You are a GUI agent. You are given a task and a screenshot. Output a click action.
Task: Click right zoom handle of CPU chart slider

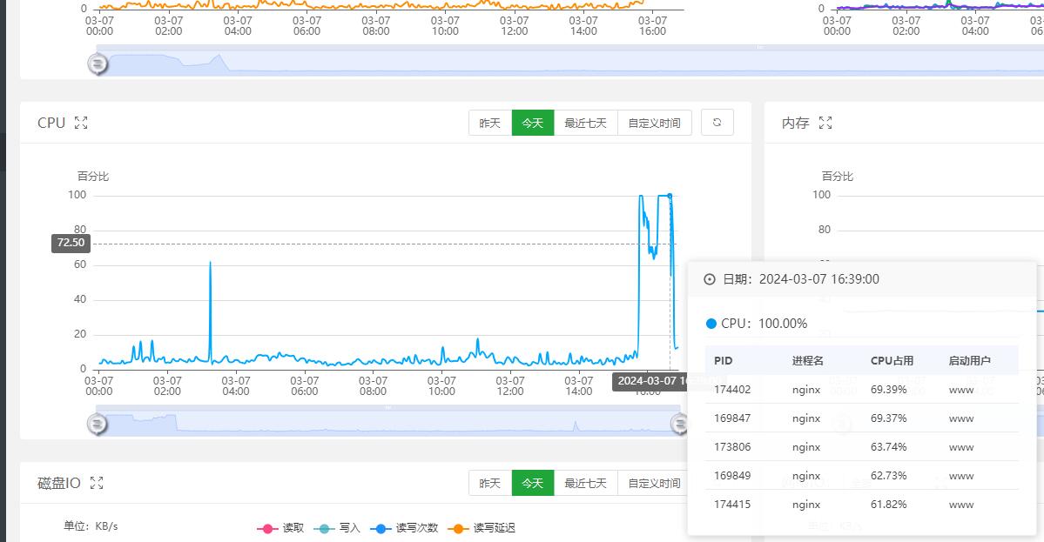pyautogui.click(x=678, y=424)
